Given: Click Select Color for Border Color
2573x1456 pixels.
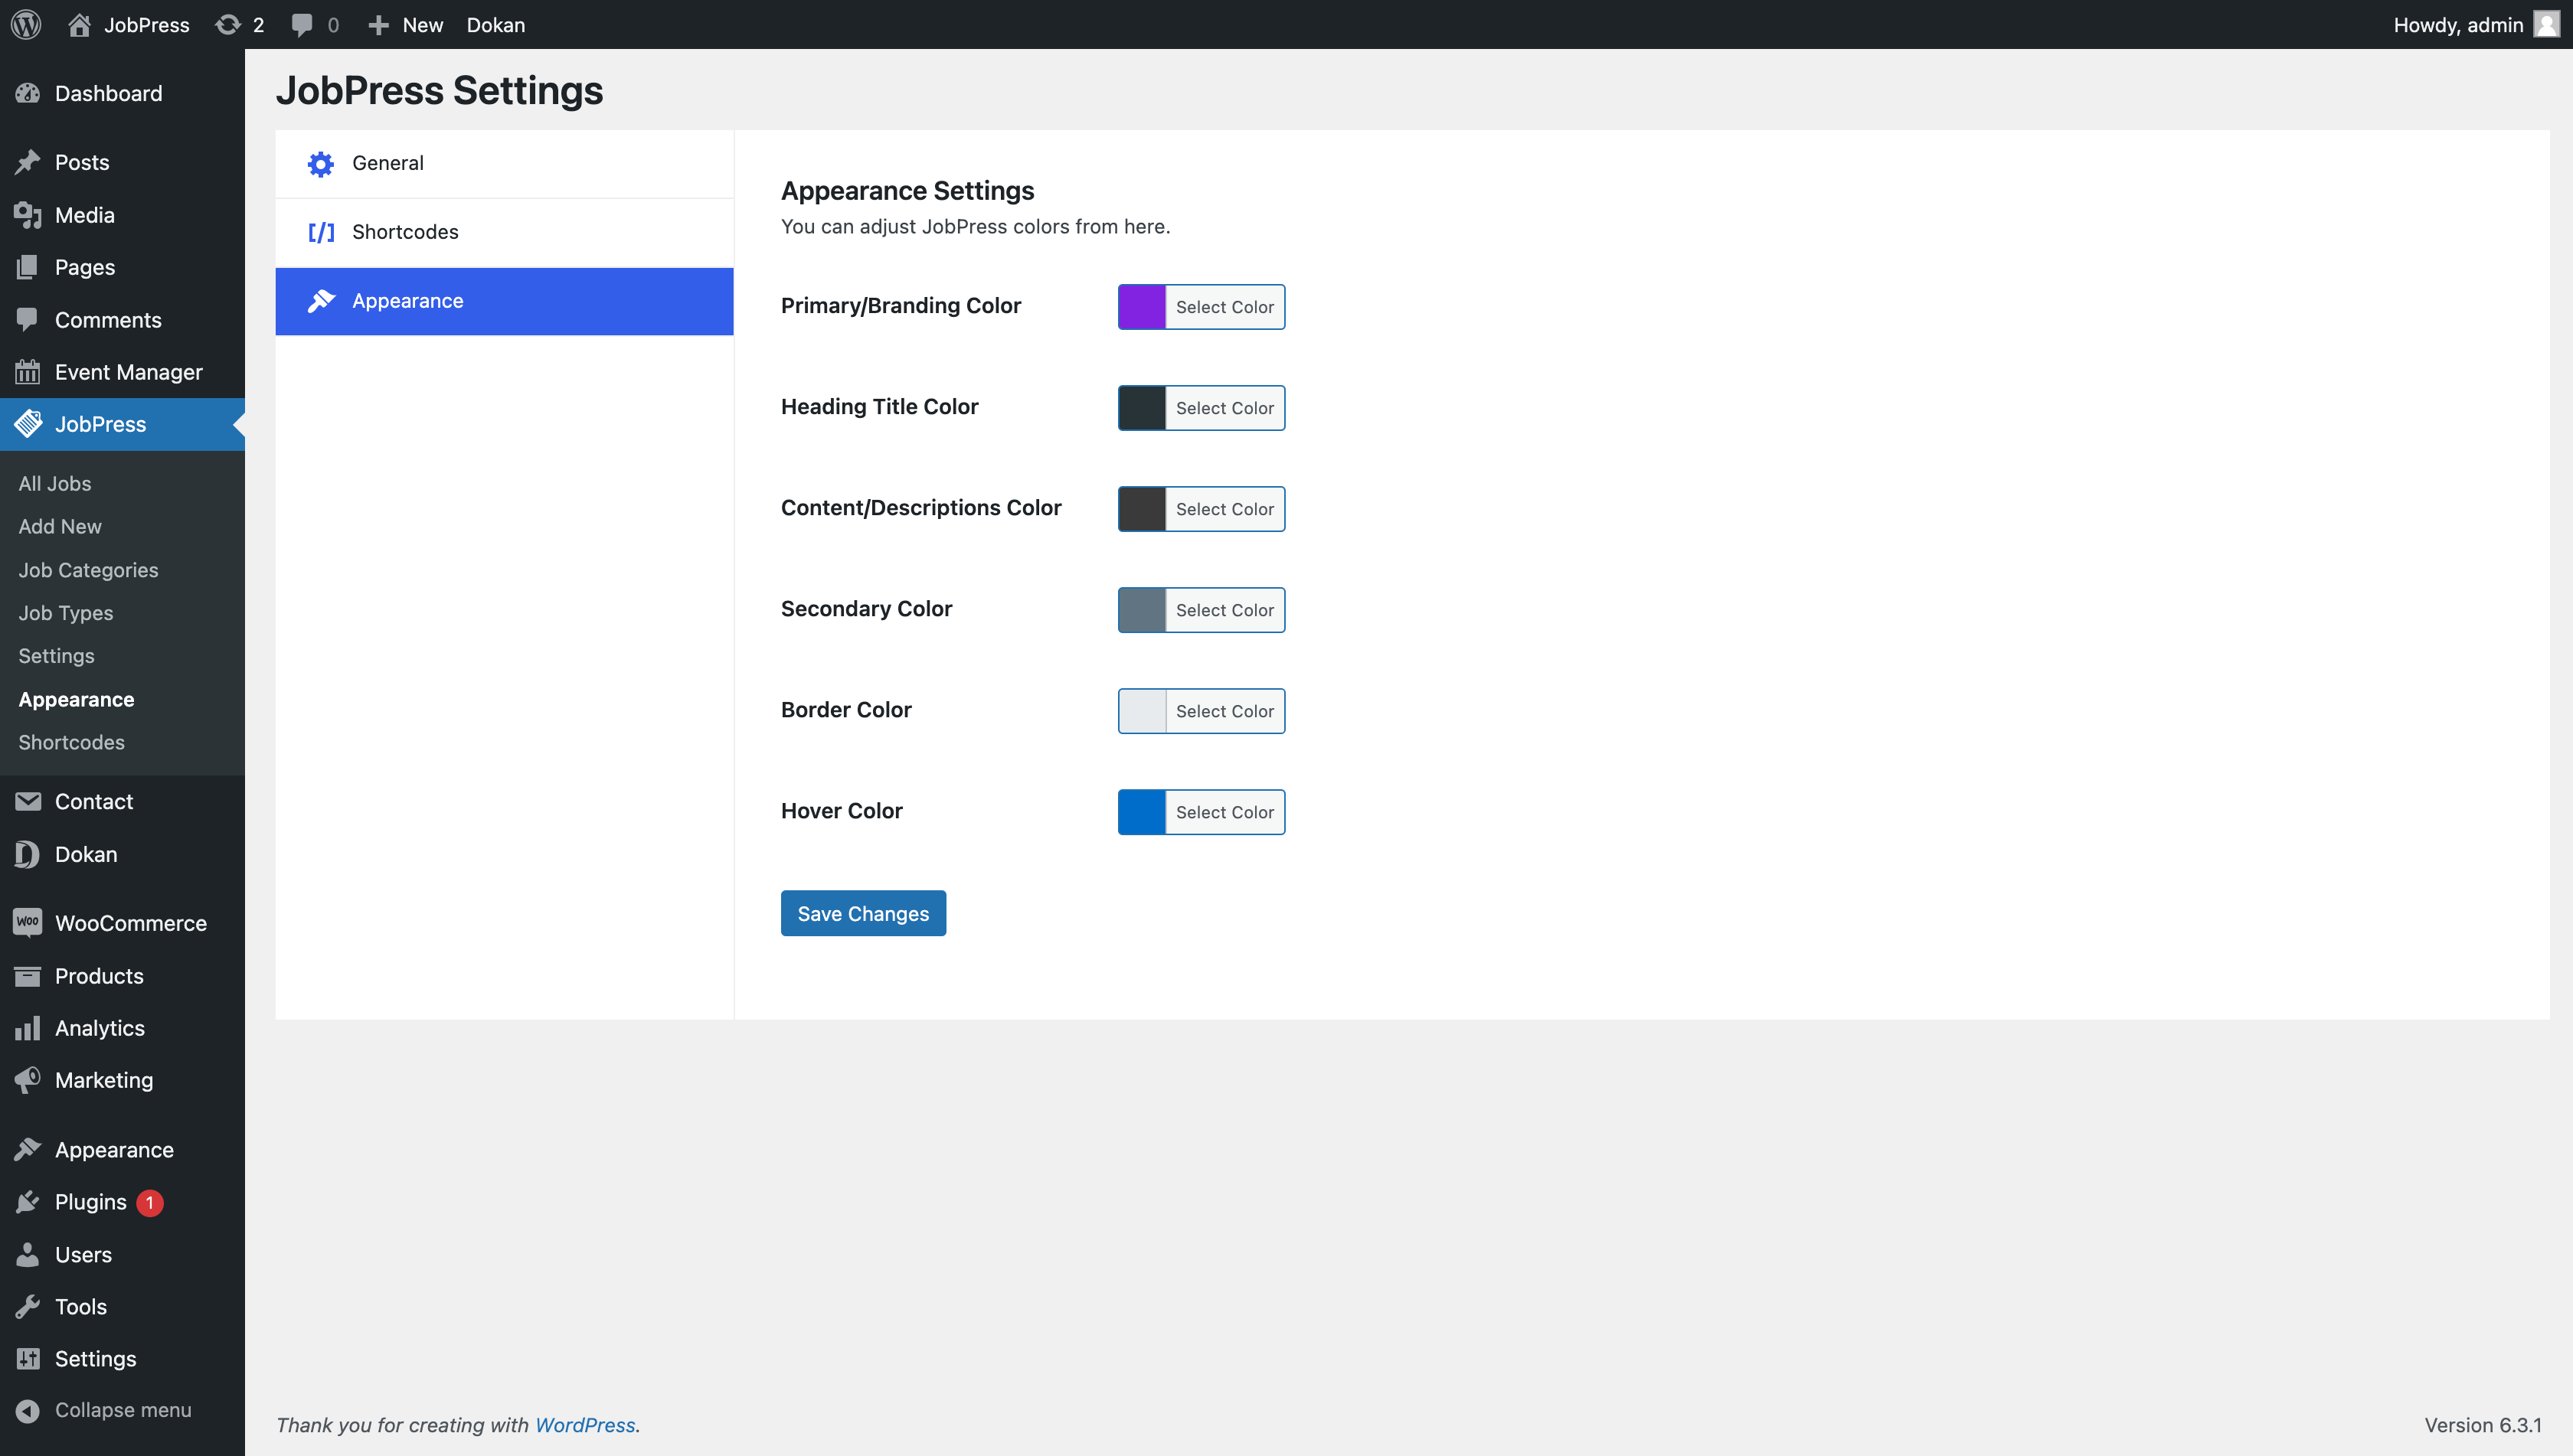Looking at the screenshot, I should (x=1224, y=711).
